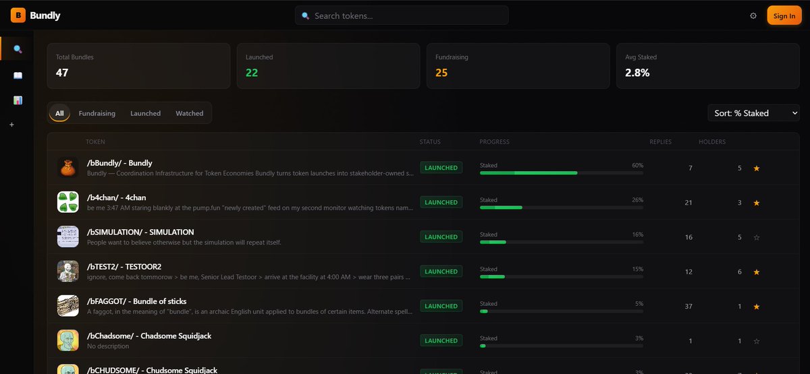Unwatch /bBundly/ using its star
This screenshot has width=810, height=374.
pyautogui.click(x=756, y=168)
